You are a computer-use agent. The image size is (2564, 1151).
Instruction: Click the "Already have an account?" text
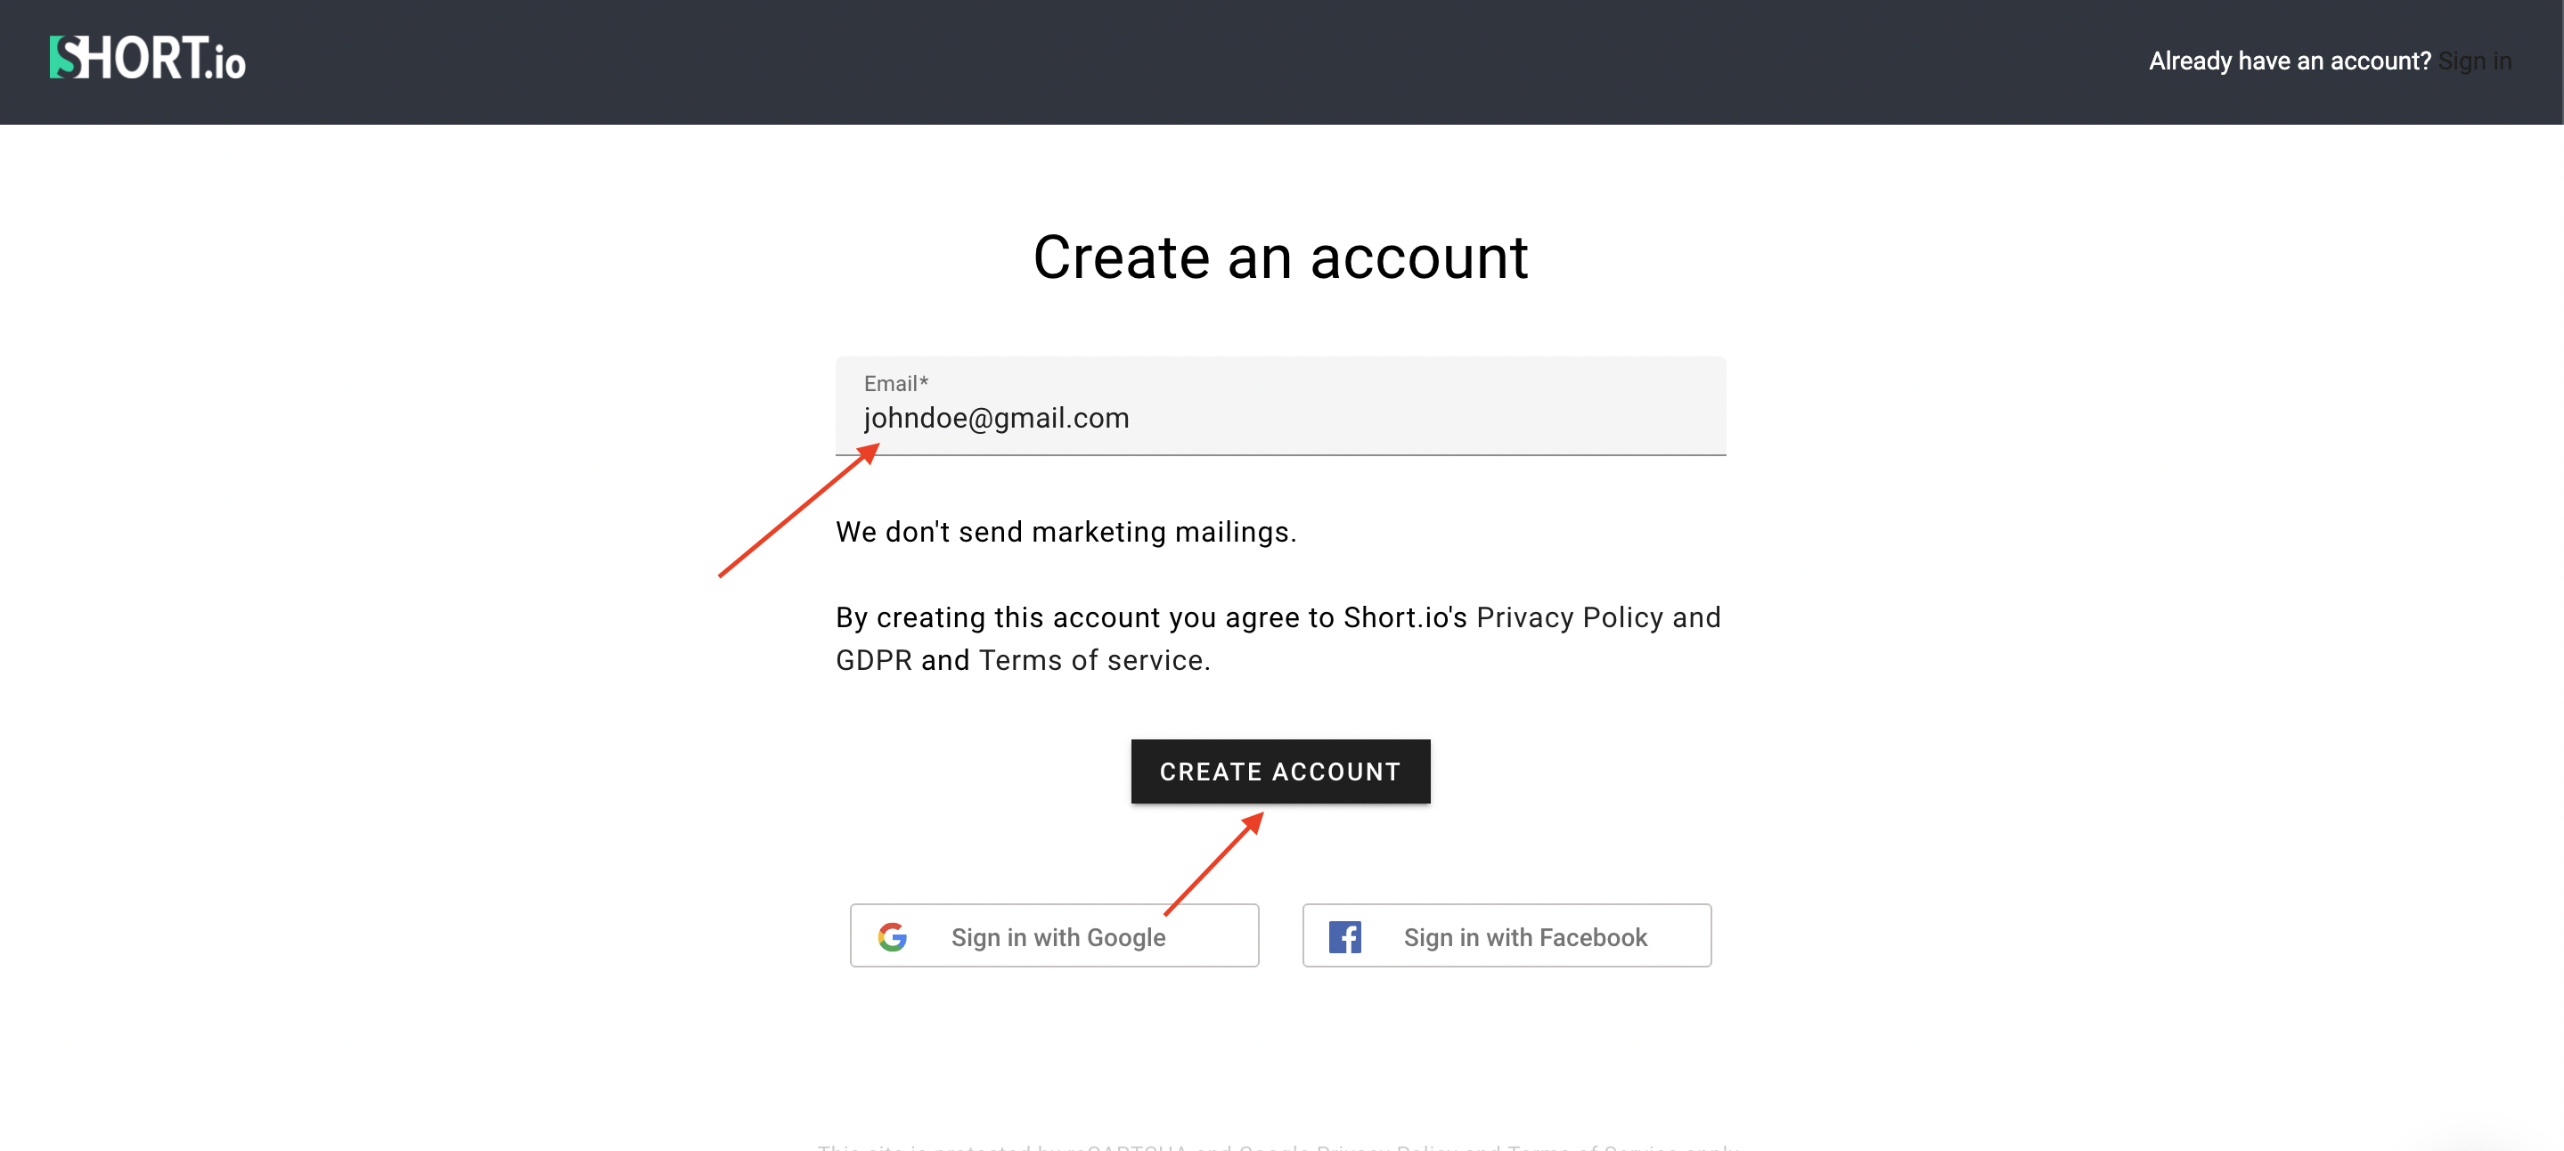(x=2290, y=61)
